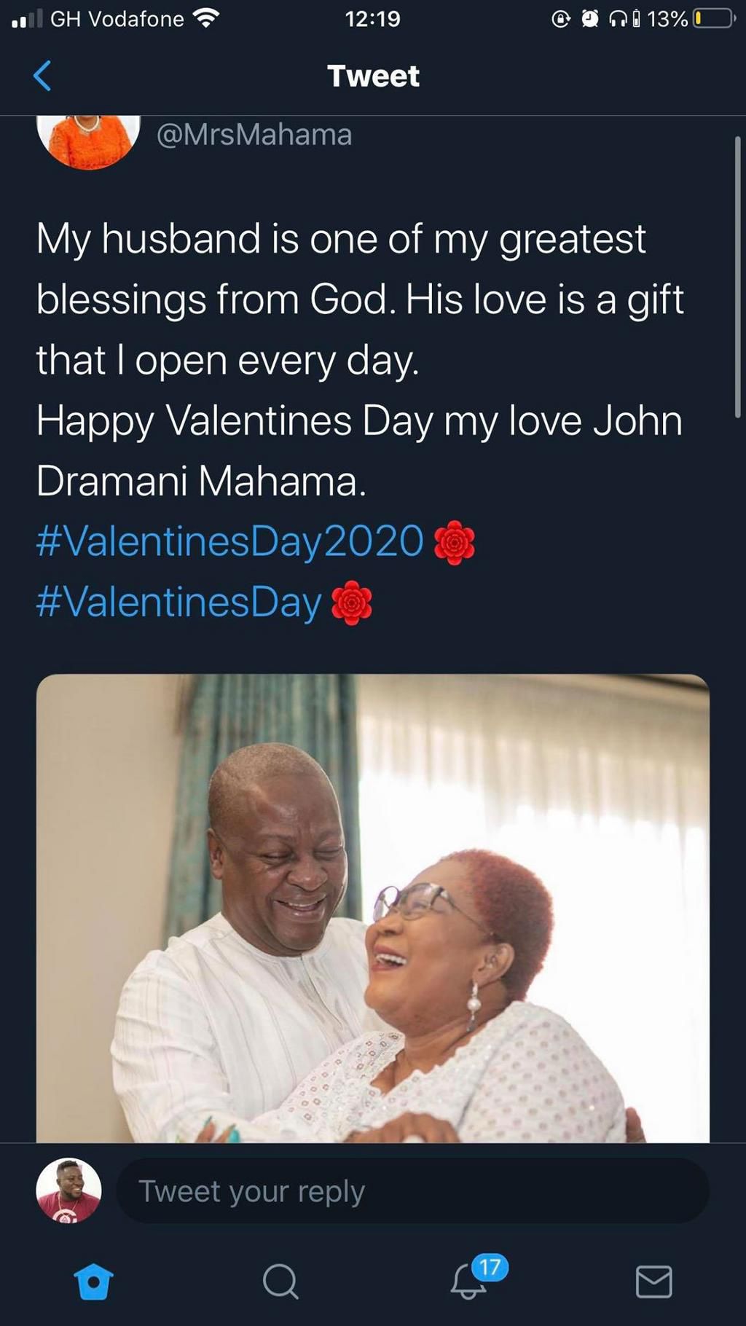Click the vertical scroll indicator
The width and height of the screenshot is (746, 1326).
click(737, 277)
